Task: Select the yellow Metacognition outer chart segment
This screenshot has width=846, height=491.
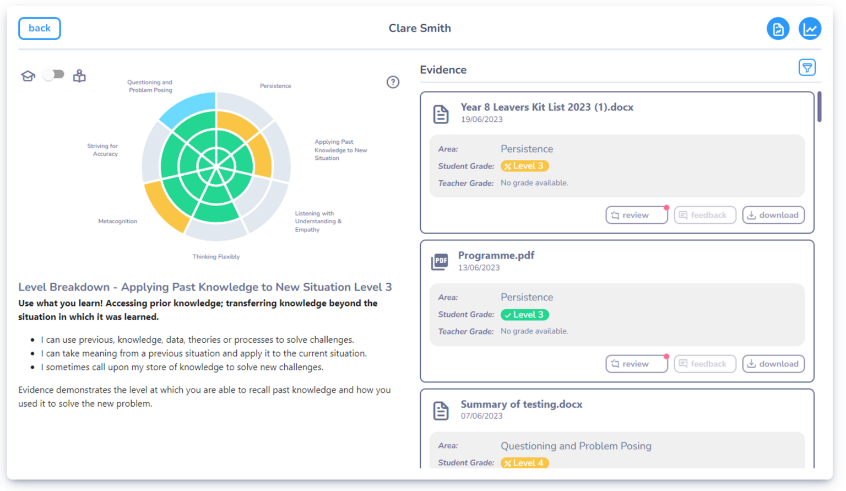Action: pyautogui.click(x=165, y=207)
